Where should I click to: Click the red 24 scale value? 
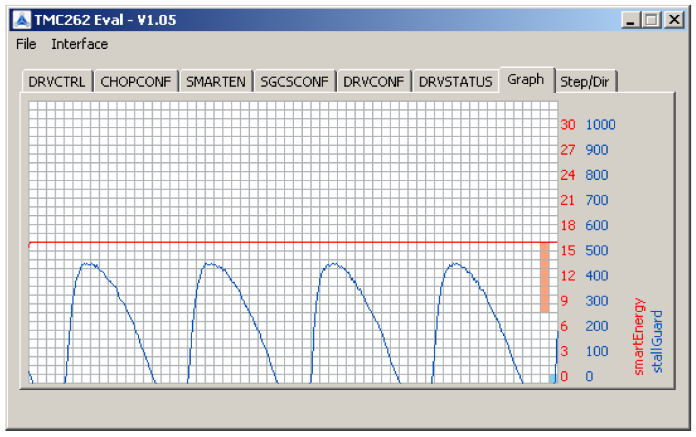568,175
